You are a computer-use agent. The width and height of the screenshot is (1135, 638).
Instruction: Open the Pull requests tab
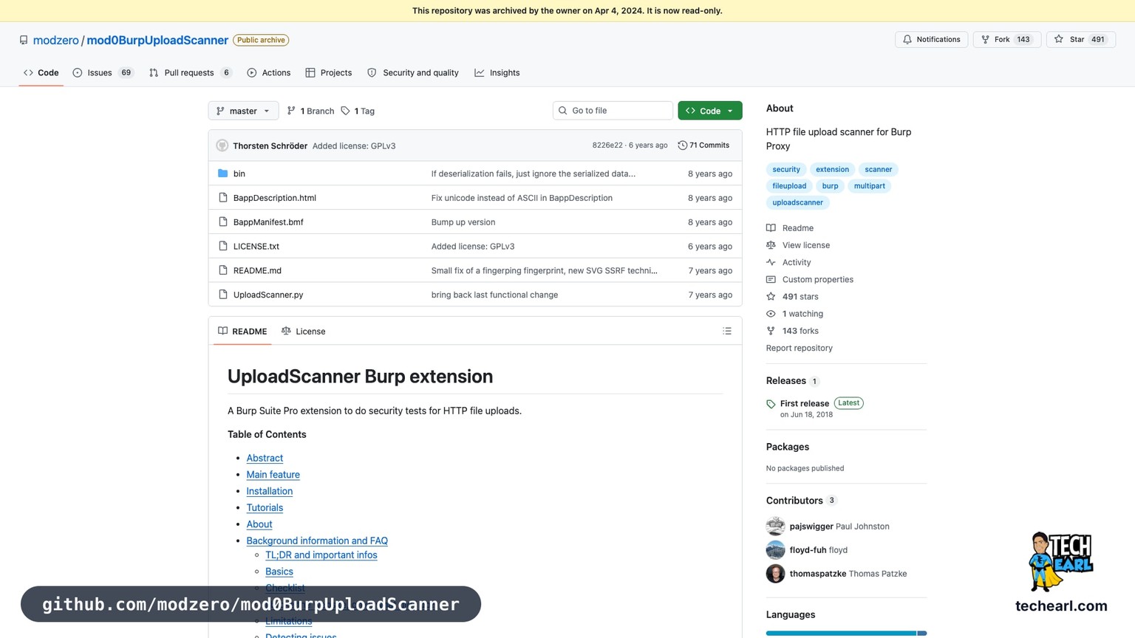(191, 72)
